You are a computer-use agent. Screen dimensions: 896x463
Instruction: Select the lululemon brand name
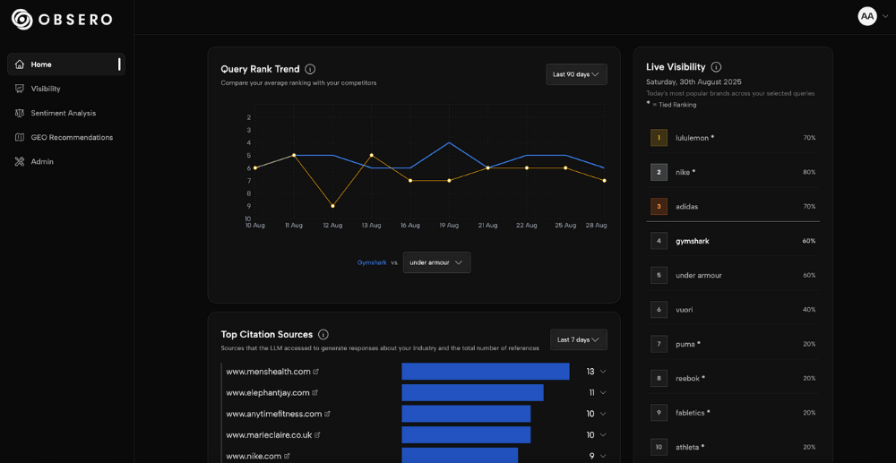pyautogui.click(x=692, y=138)
